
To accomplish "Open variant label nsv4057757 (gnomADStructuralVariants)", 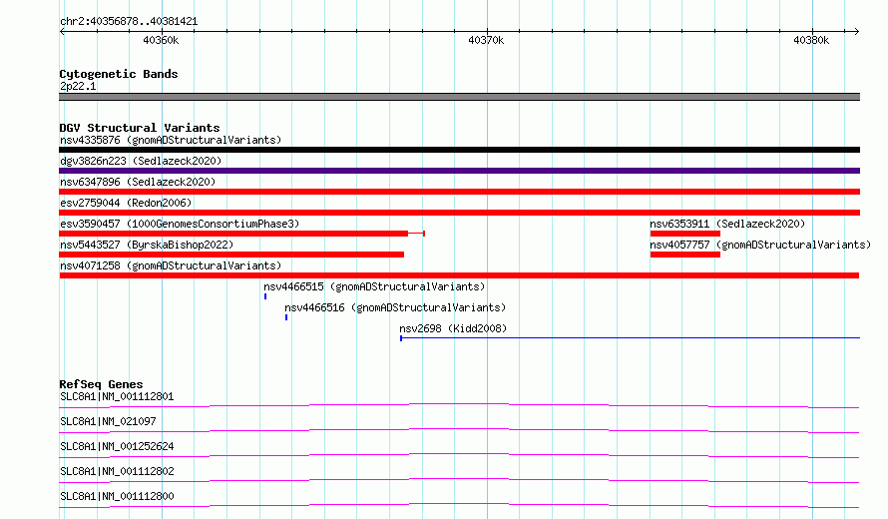I will [760, 245].
